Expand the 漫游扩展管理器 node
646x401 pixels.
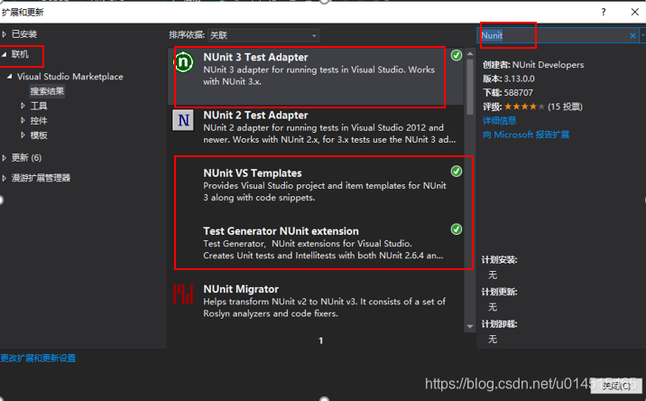[x=5, y=178]
